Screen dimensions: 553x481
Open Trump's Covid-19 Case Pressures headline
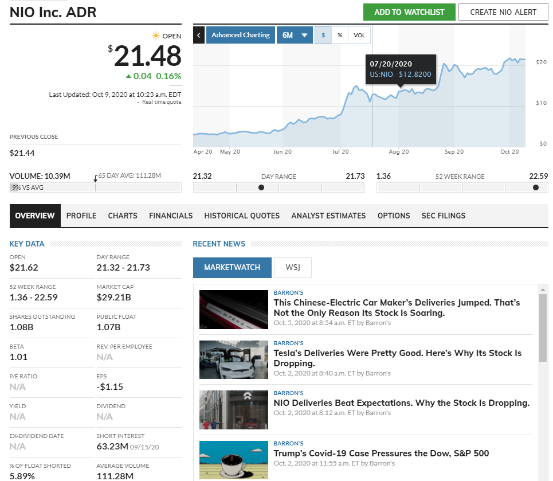coord(381,453)
